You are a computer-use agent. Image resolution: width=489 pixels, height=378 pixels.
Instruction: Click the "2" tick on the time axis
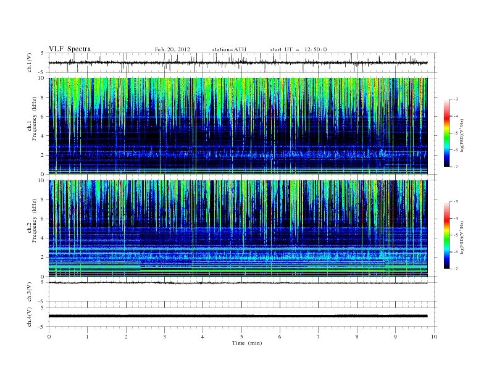click(126, 337)
